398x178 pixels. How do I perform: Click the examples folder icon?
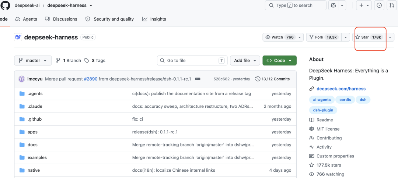click(22, 157)
